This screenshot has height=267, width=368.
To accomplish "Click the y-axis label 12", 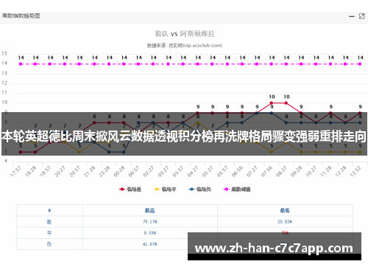I will click(4, 83).
